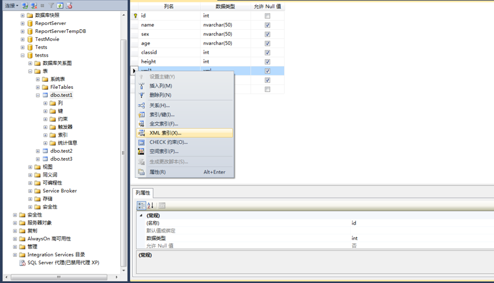Click the 触发器 triggers folder icon
The width and height of the screenshot is (494, 283).
53,127
